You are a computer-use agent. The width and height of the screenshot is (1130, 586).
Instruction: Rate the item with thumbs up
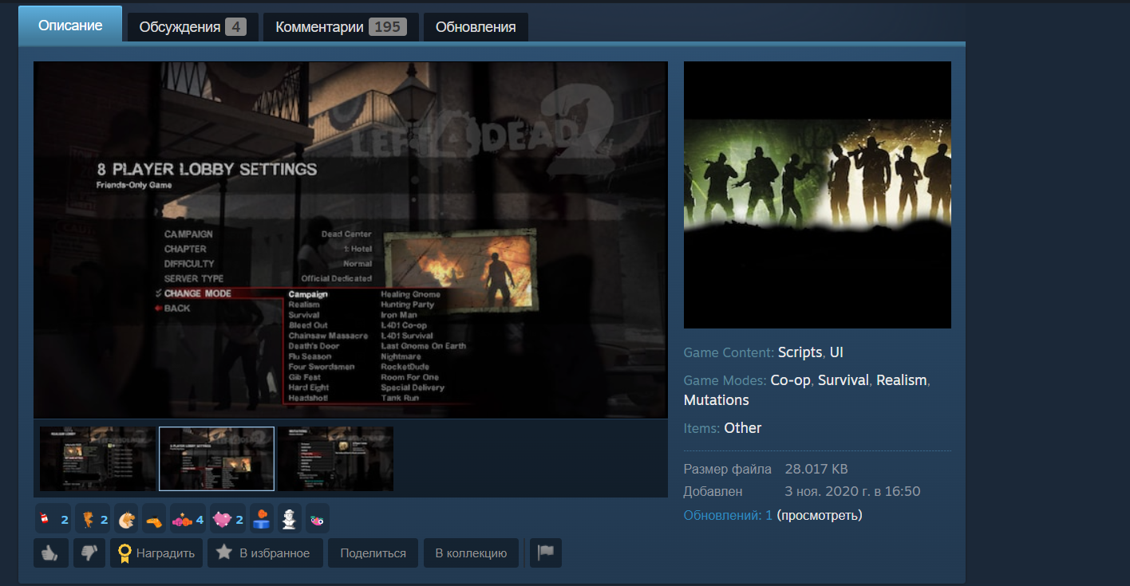tap(50, 553)
